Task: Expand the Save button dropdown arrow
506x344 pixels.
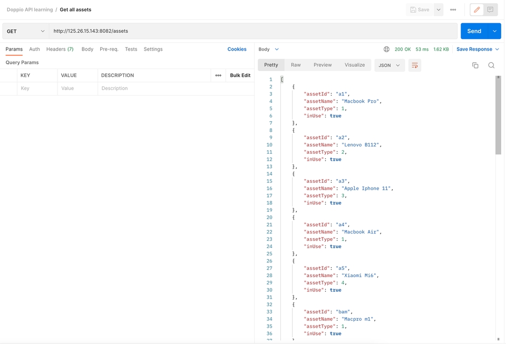Action: coord(439,10)
